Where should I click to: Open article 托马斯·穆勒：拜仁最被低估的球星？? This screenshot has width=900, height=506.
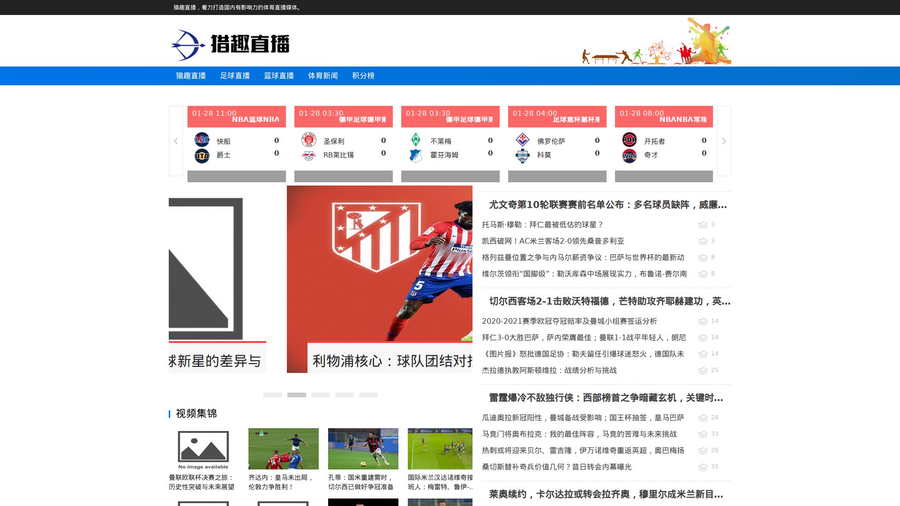tap(542, 225)
